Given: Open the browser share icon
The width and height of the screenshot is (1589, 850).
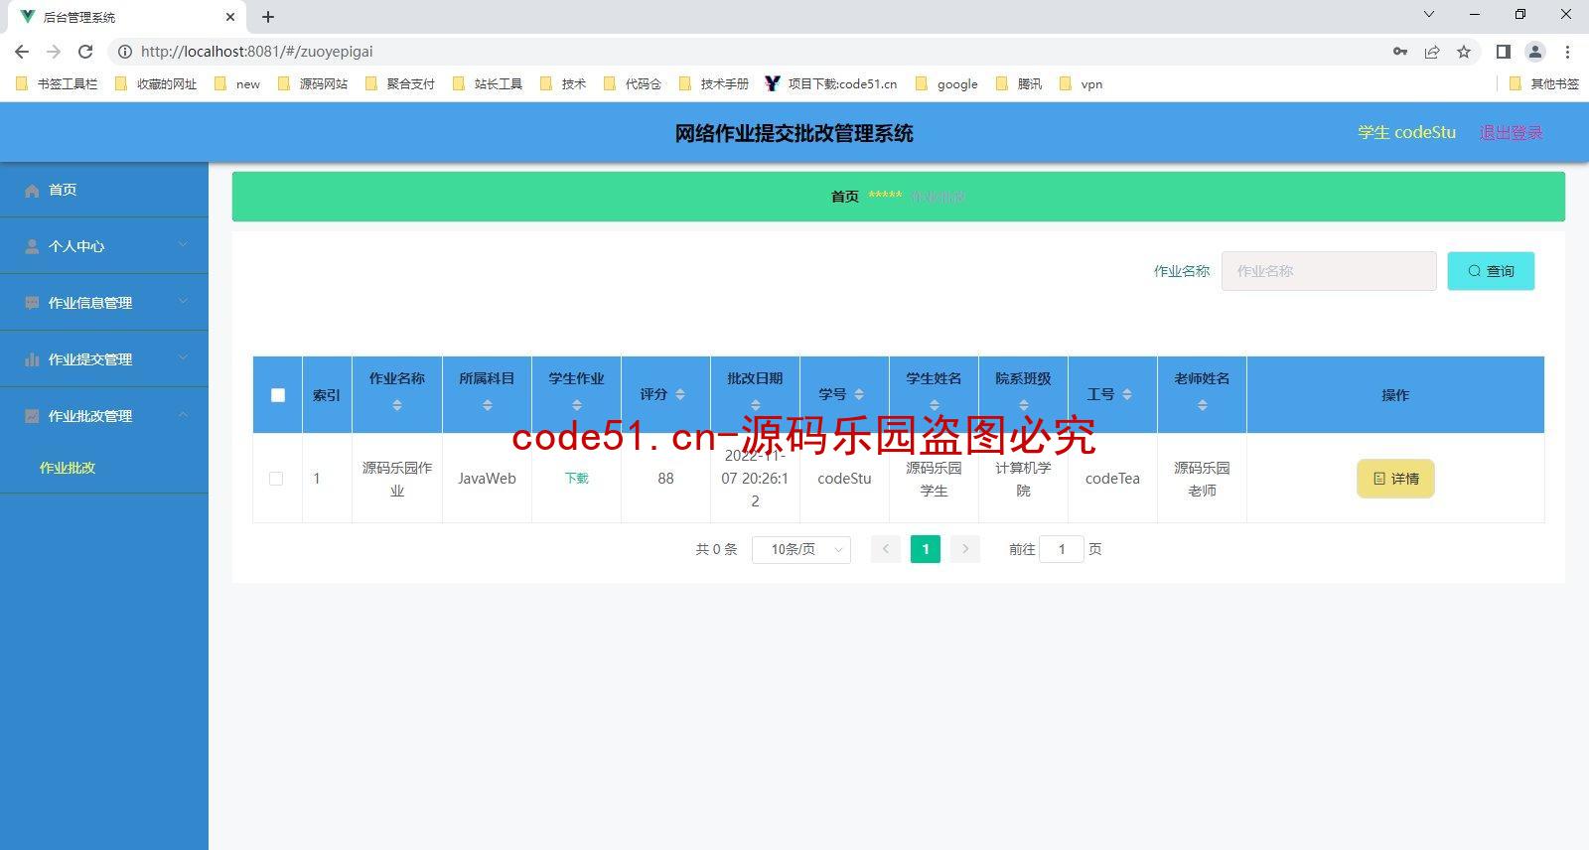Looking at the screenshot, I should click(1432, 52).
